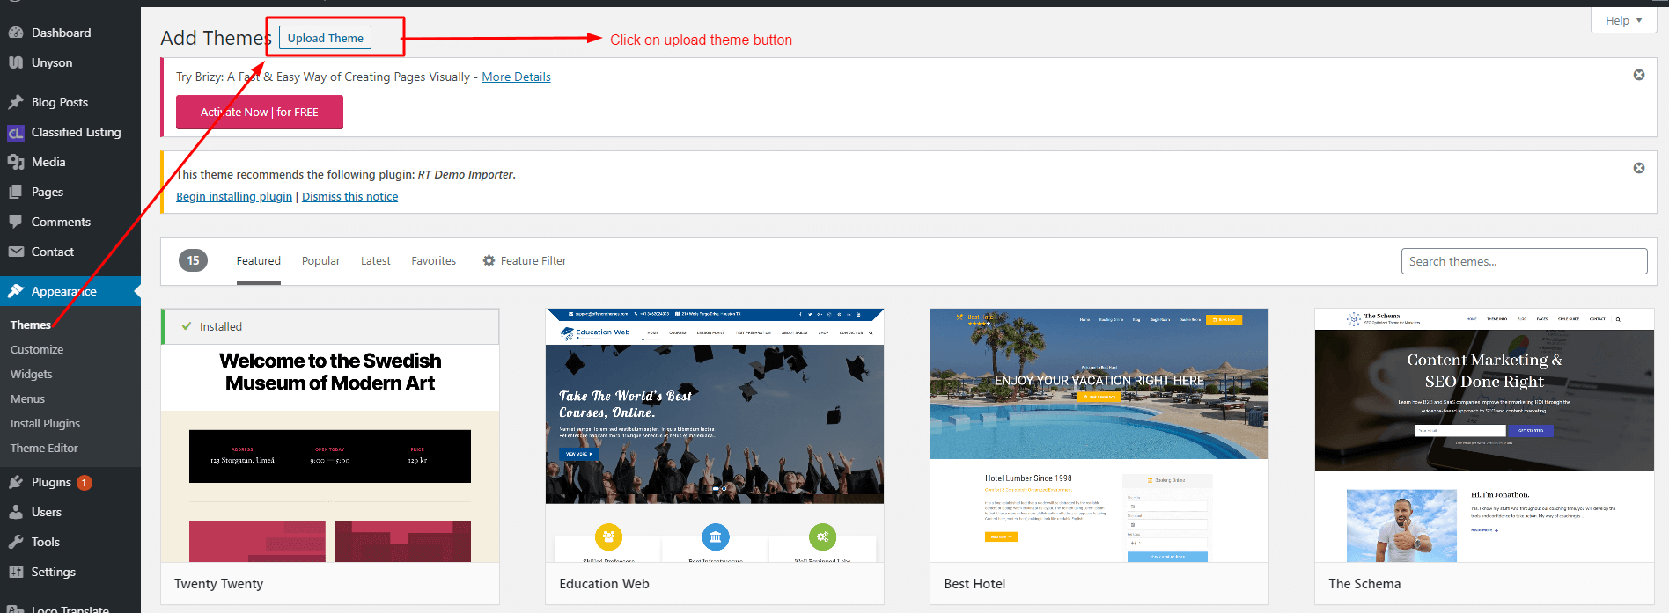Click the Upload Theme button
The image size is (1669, 613).
pyautogui.click(x=325, y=38)
